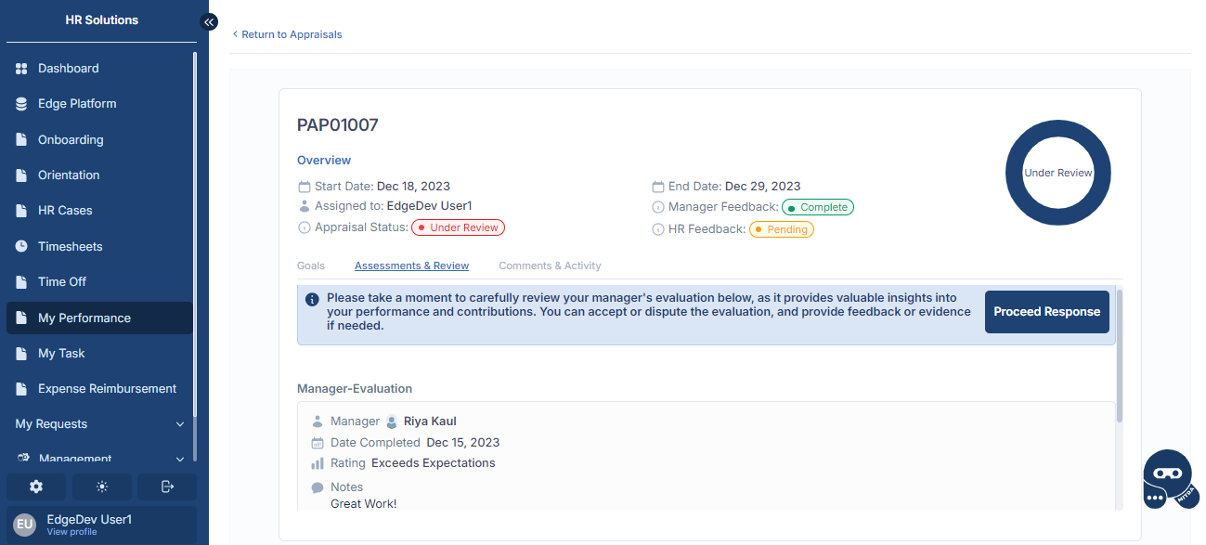Click the Dec 29, 2023 end date
Image resolution: width=1206 pixels, height=545 pixels.
tap(762, 187)
